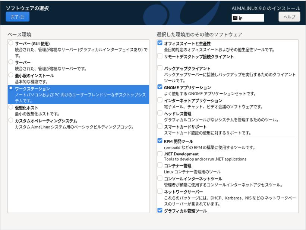306x230 pixels.
Task: Click text rpmbuild などの RPM の構築に使用するツールです。
Action: 210,148
